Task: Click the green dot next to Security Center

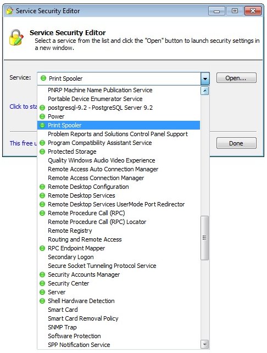Action: pos(42,283)
